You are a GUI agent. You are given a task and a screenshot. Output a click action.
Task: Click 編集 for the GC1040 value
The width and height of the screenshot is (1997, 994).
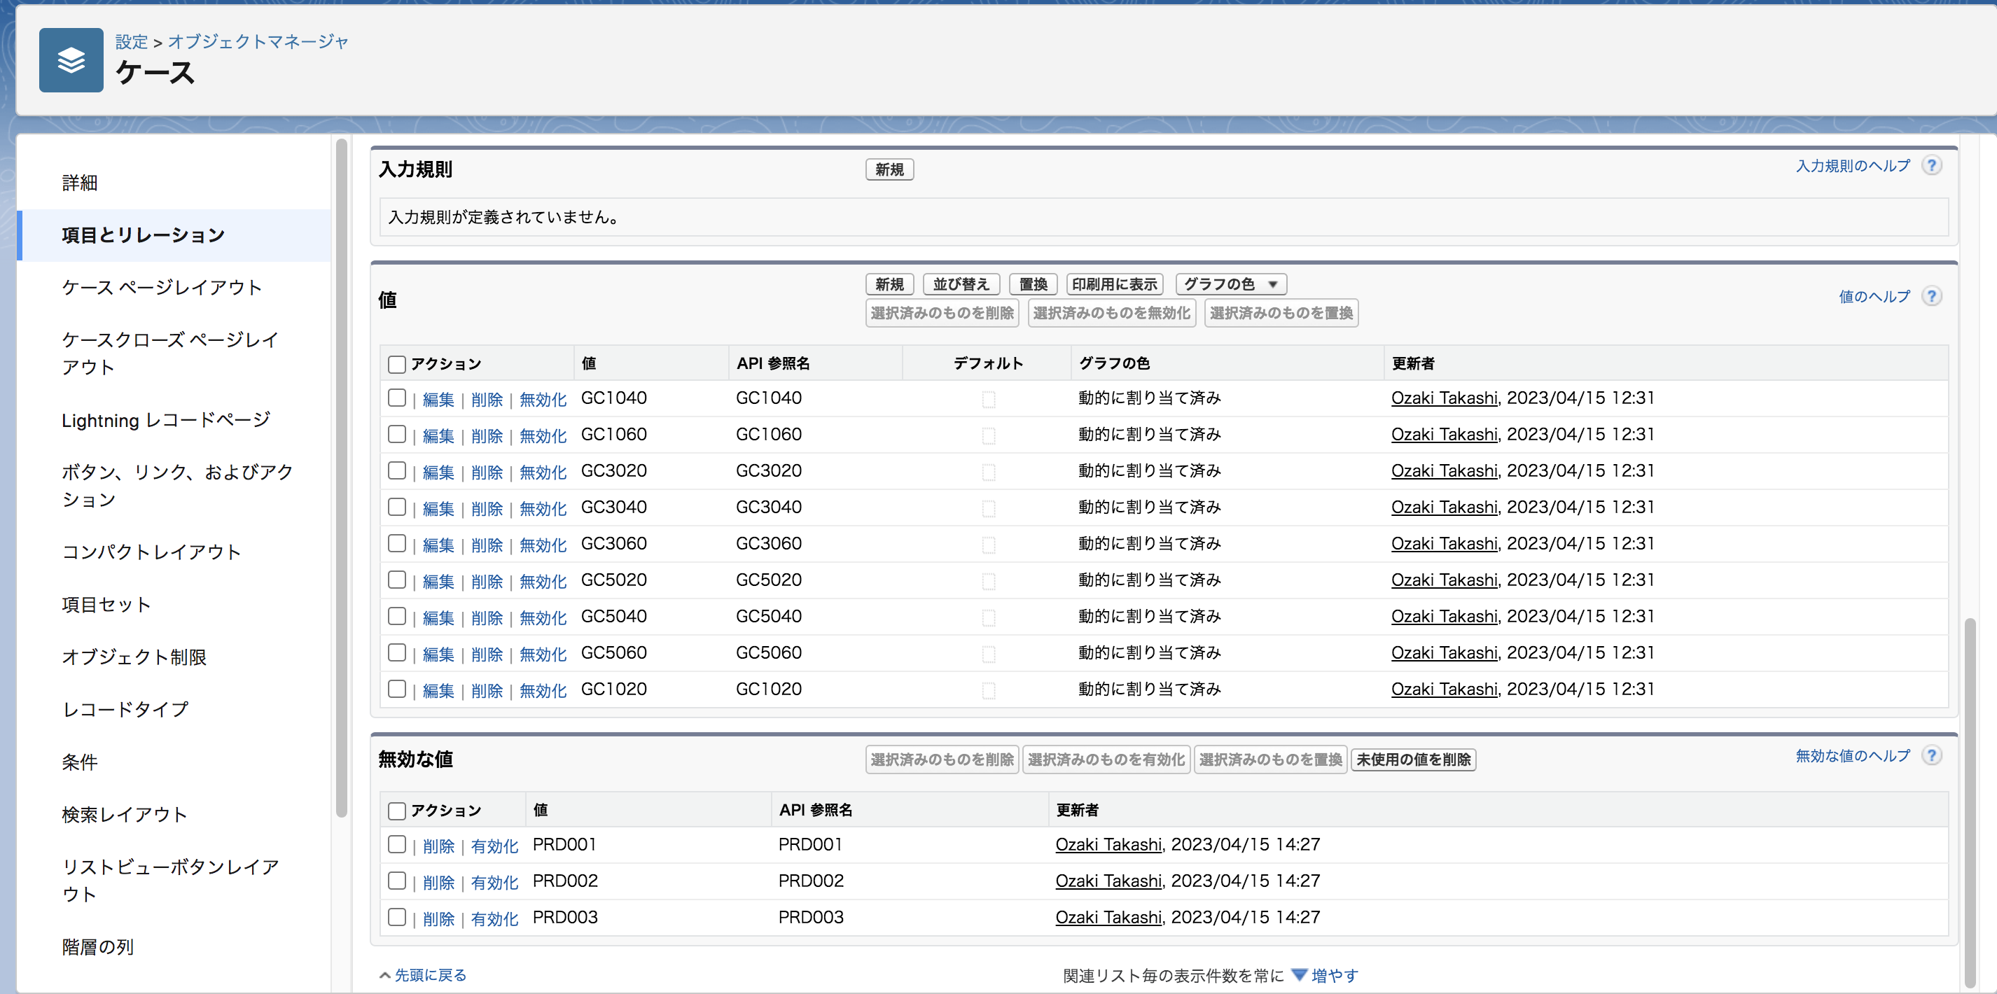tap(438, 399)
